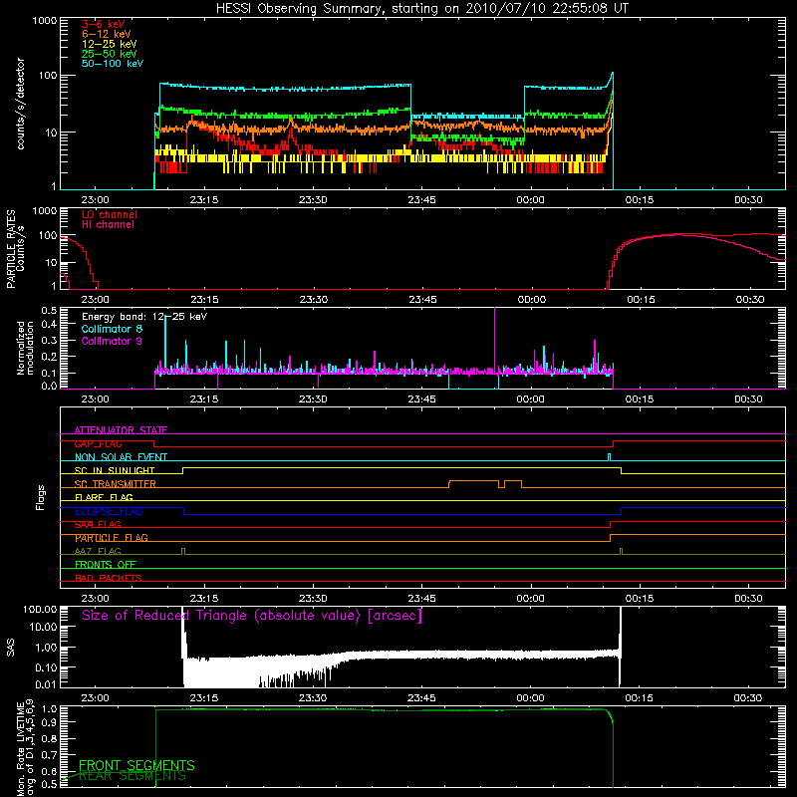The image size is (797, 797).
Task: Click the NON_SOLAR_EVENT flag label
Action: click(121, 457)
